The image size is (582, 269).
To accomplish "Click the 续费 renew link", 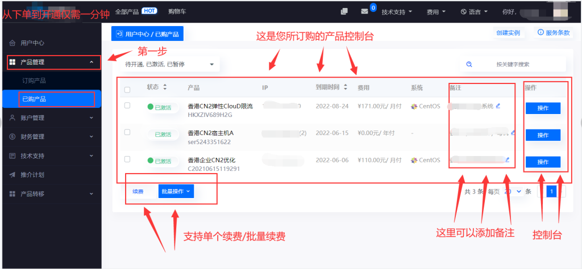I will [138, 192].
